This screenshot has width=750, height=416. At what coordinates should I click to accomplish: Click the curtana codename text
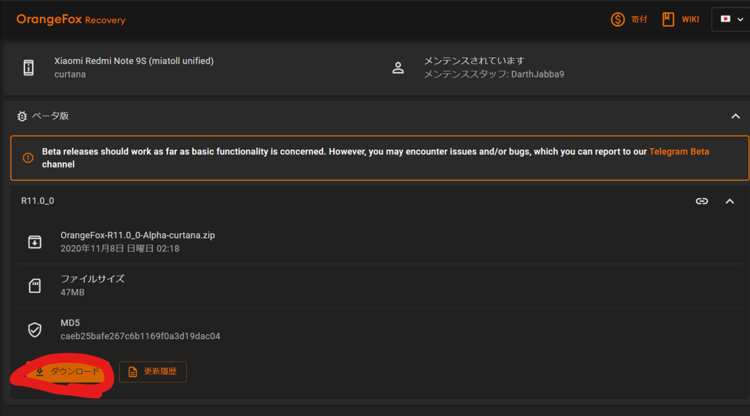tap(70, 74)
